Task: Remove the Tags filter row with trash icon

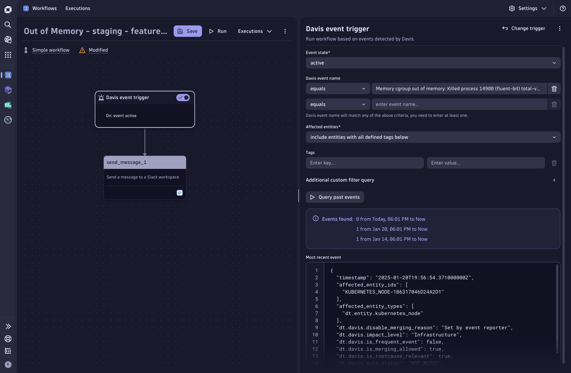Action: (554, 163)
